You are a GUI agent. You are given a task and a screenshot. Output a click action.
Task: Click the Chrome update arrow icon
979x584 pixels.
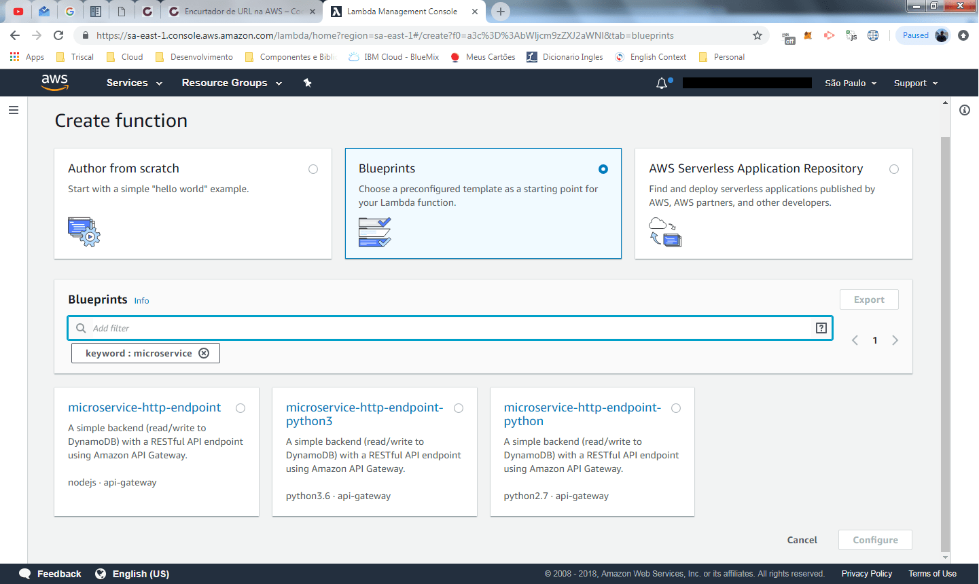click(963, 35)
